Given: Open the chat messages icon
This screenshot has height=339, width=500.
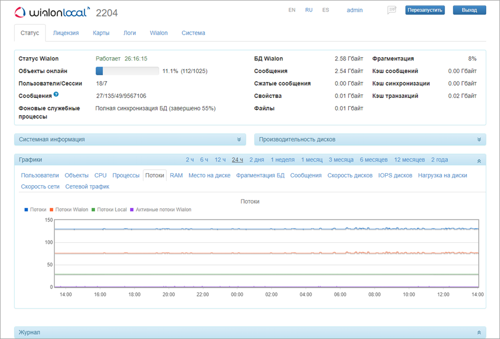Looking at the screenshot, I should [x=392, y=10].
